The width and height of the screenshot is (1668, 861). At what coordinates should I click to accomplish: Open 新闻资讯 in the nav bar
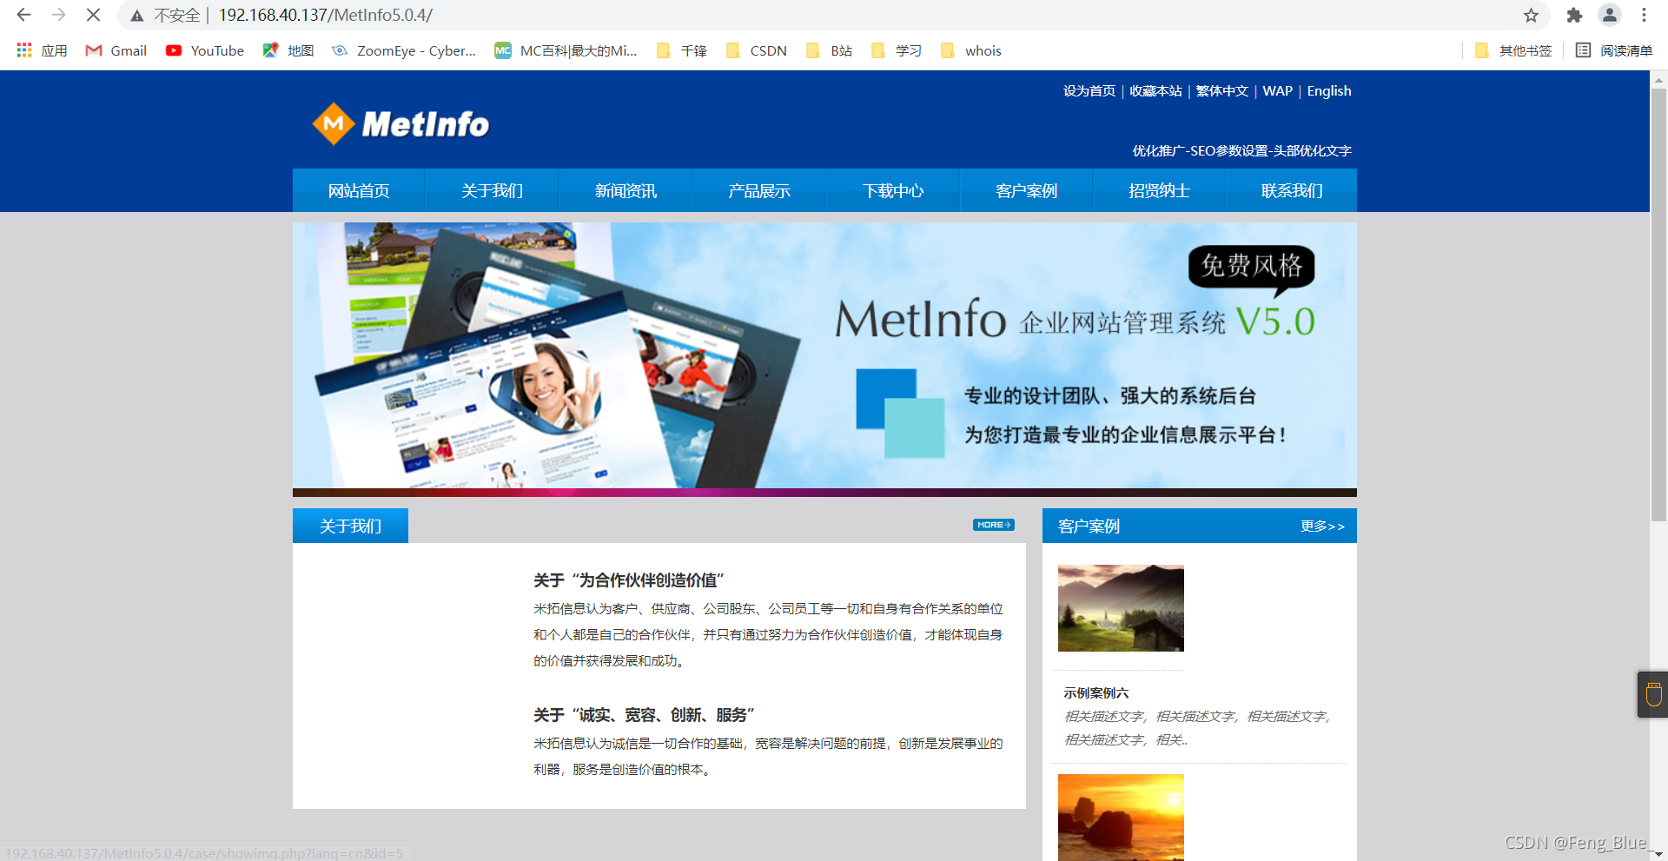625,190
